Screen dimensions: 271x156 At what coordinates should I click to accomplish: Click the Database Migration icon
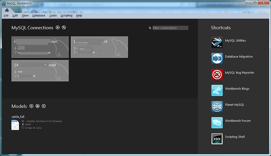click(x=217, y=58)
